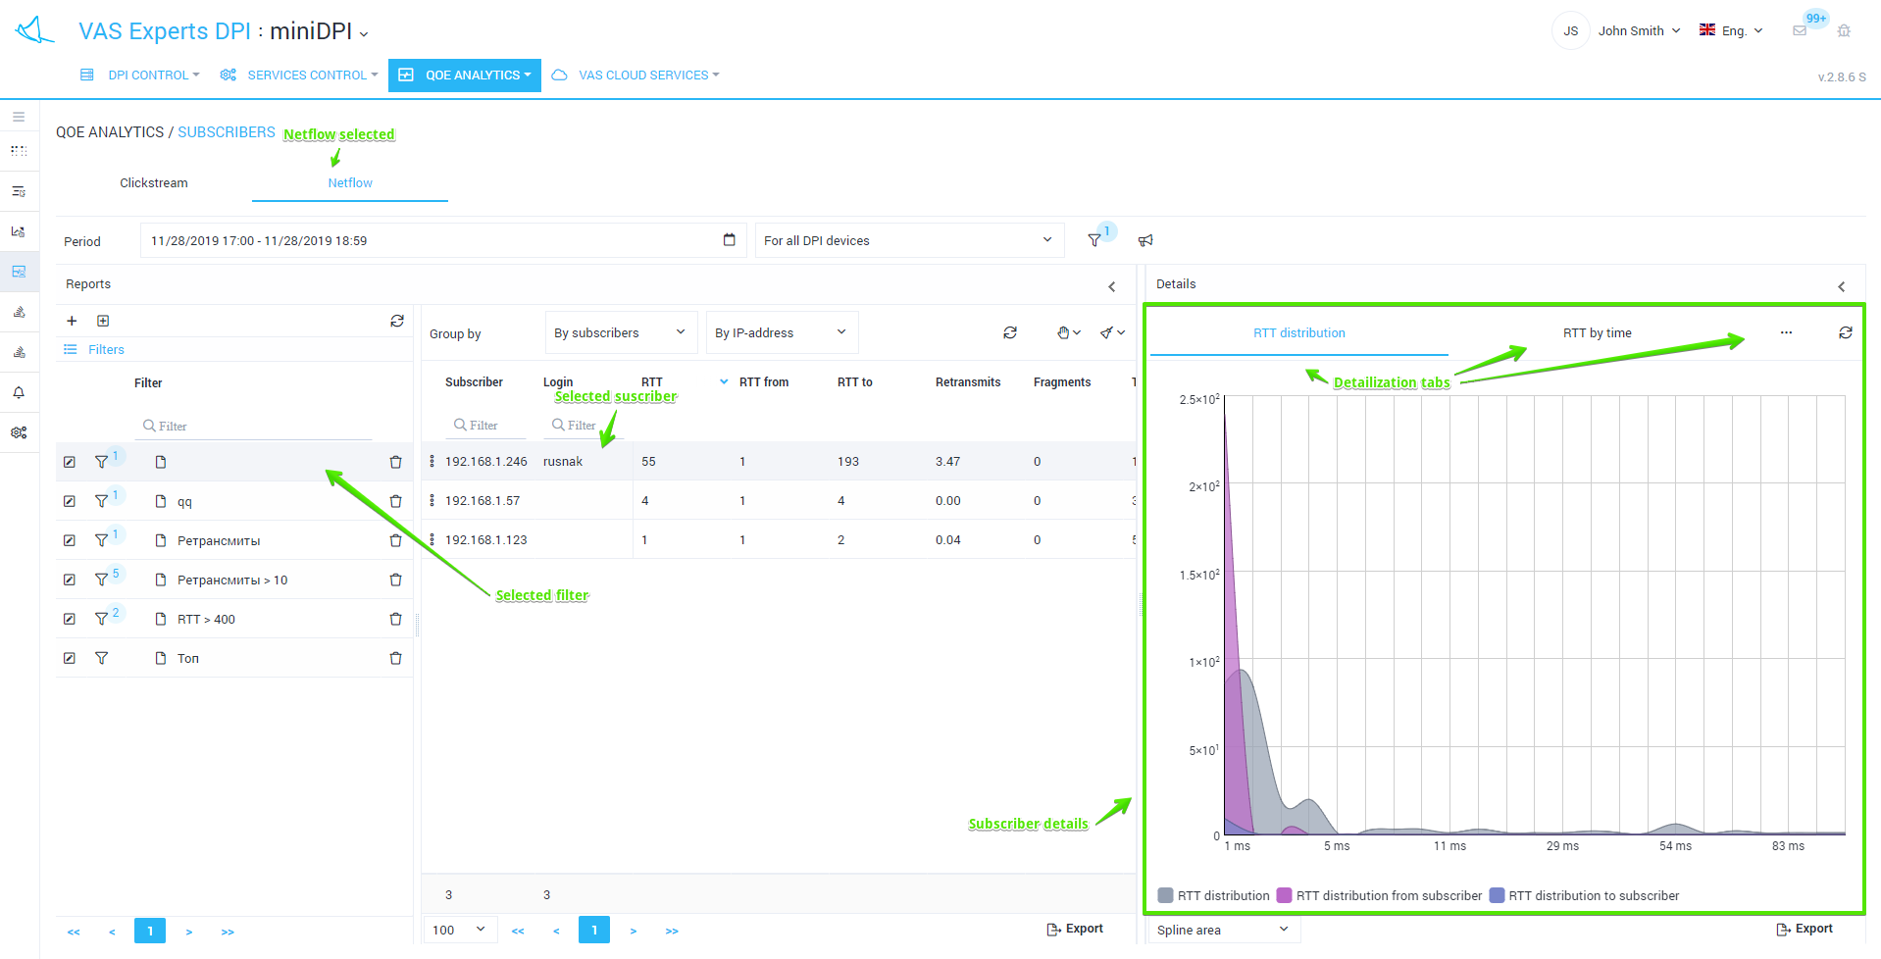Click Export button under the chart
1881x959 pixels.
(1804, 929)
